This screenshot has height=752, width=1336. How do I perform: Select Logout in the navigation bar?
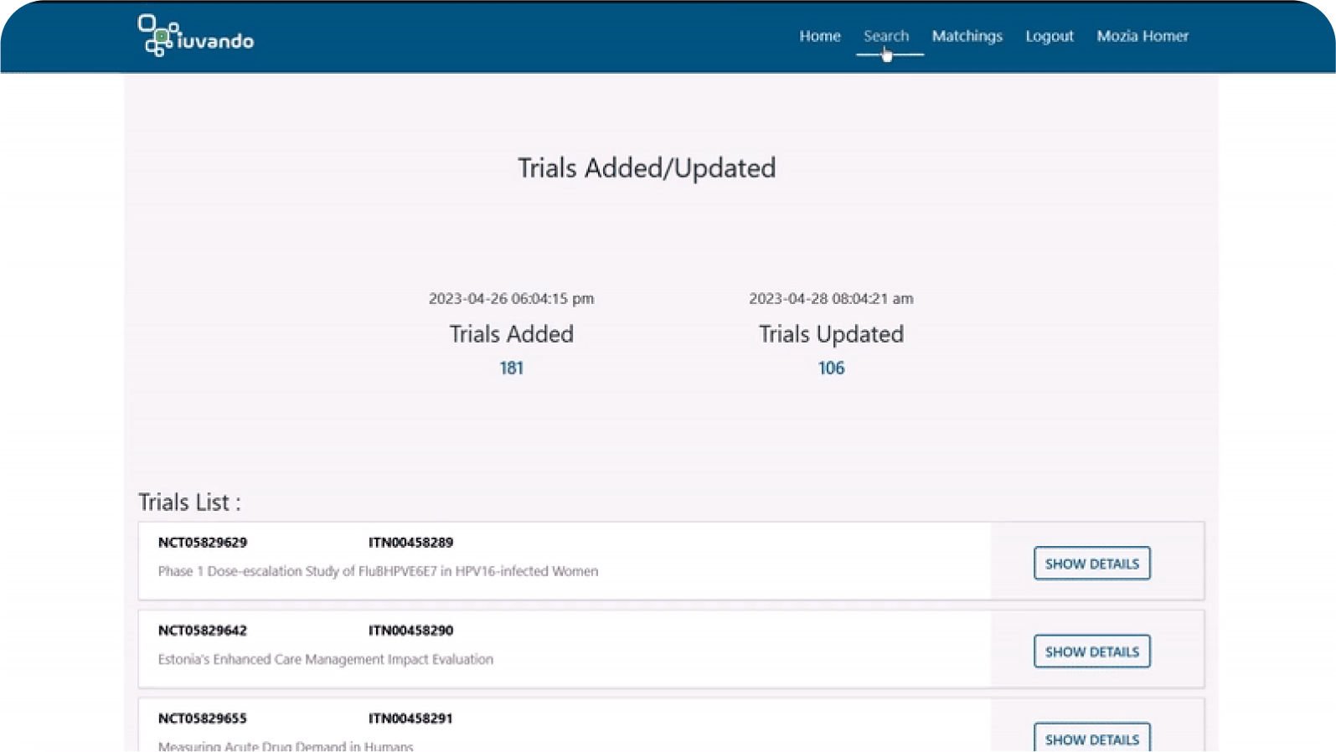click(1049, 36)
